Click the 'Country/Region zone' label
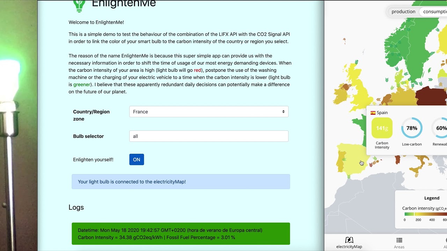Viewport: 447px width, 251px height. (x=91, y=115)
